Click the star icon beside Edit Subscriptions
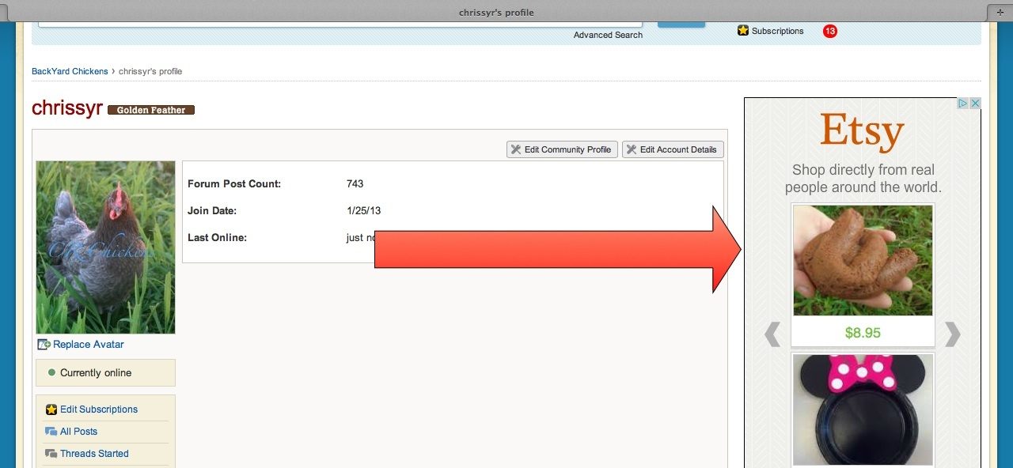This screenshot has width=1013, height=468. pyautogui.click(x=51, y=409)
